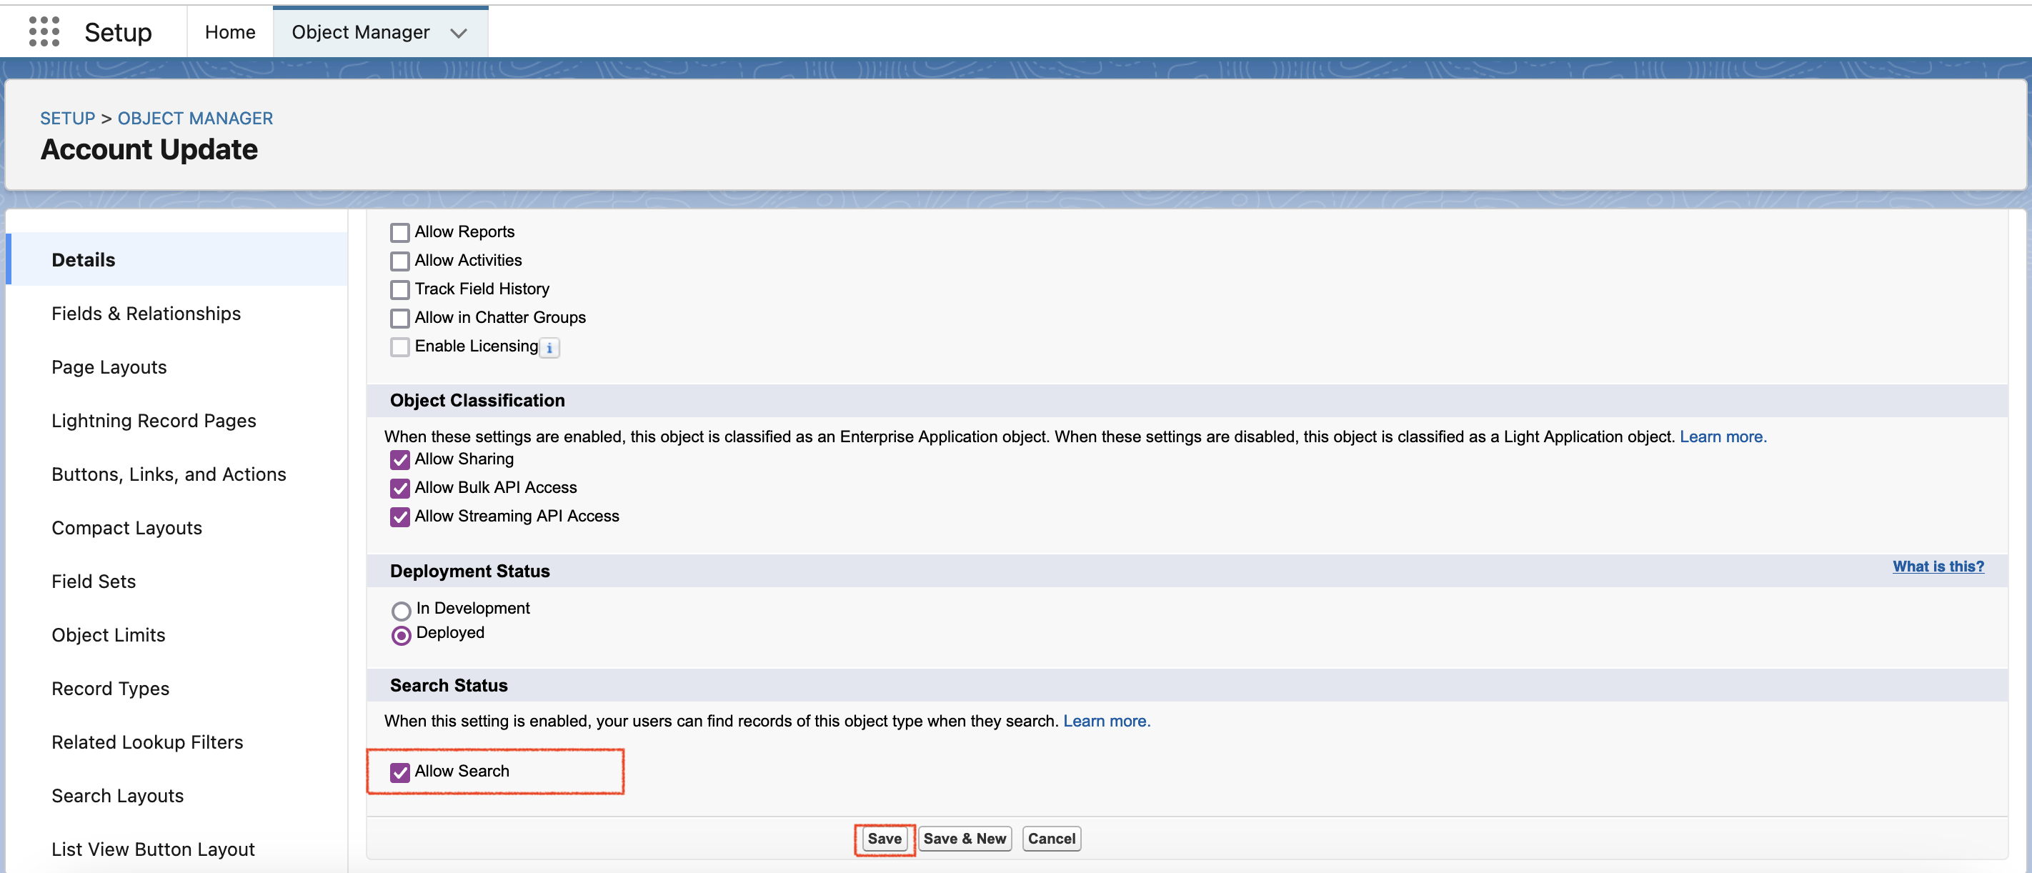The width and height of the screenshot is (2032, 873).
Task: Expand the Object Manager tab chevron
Action: coord(458,33)
